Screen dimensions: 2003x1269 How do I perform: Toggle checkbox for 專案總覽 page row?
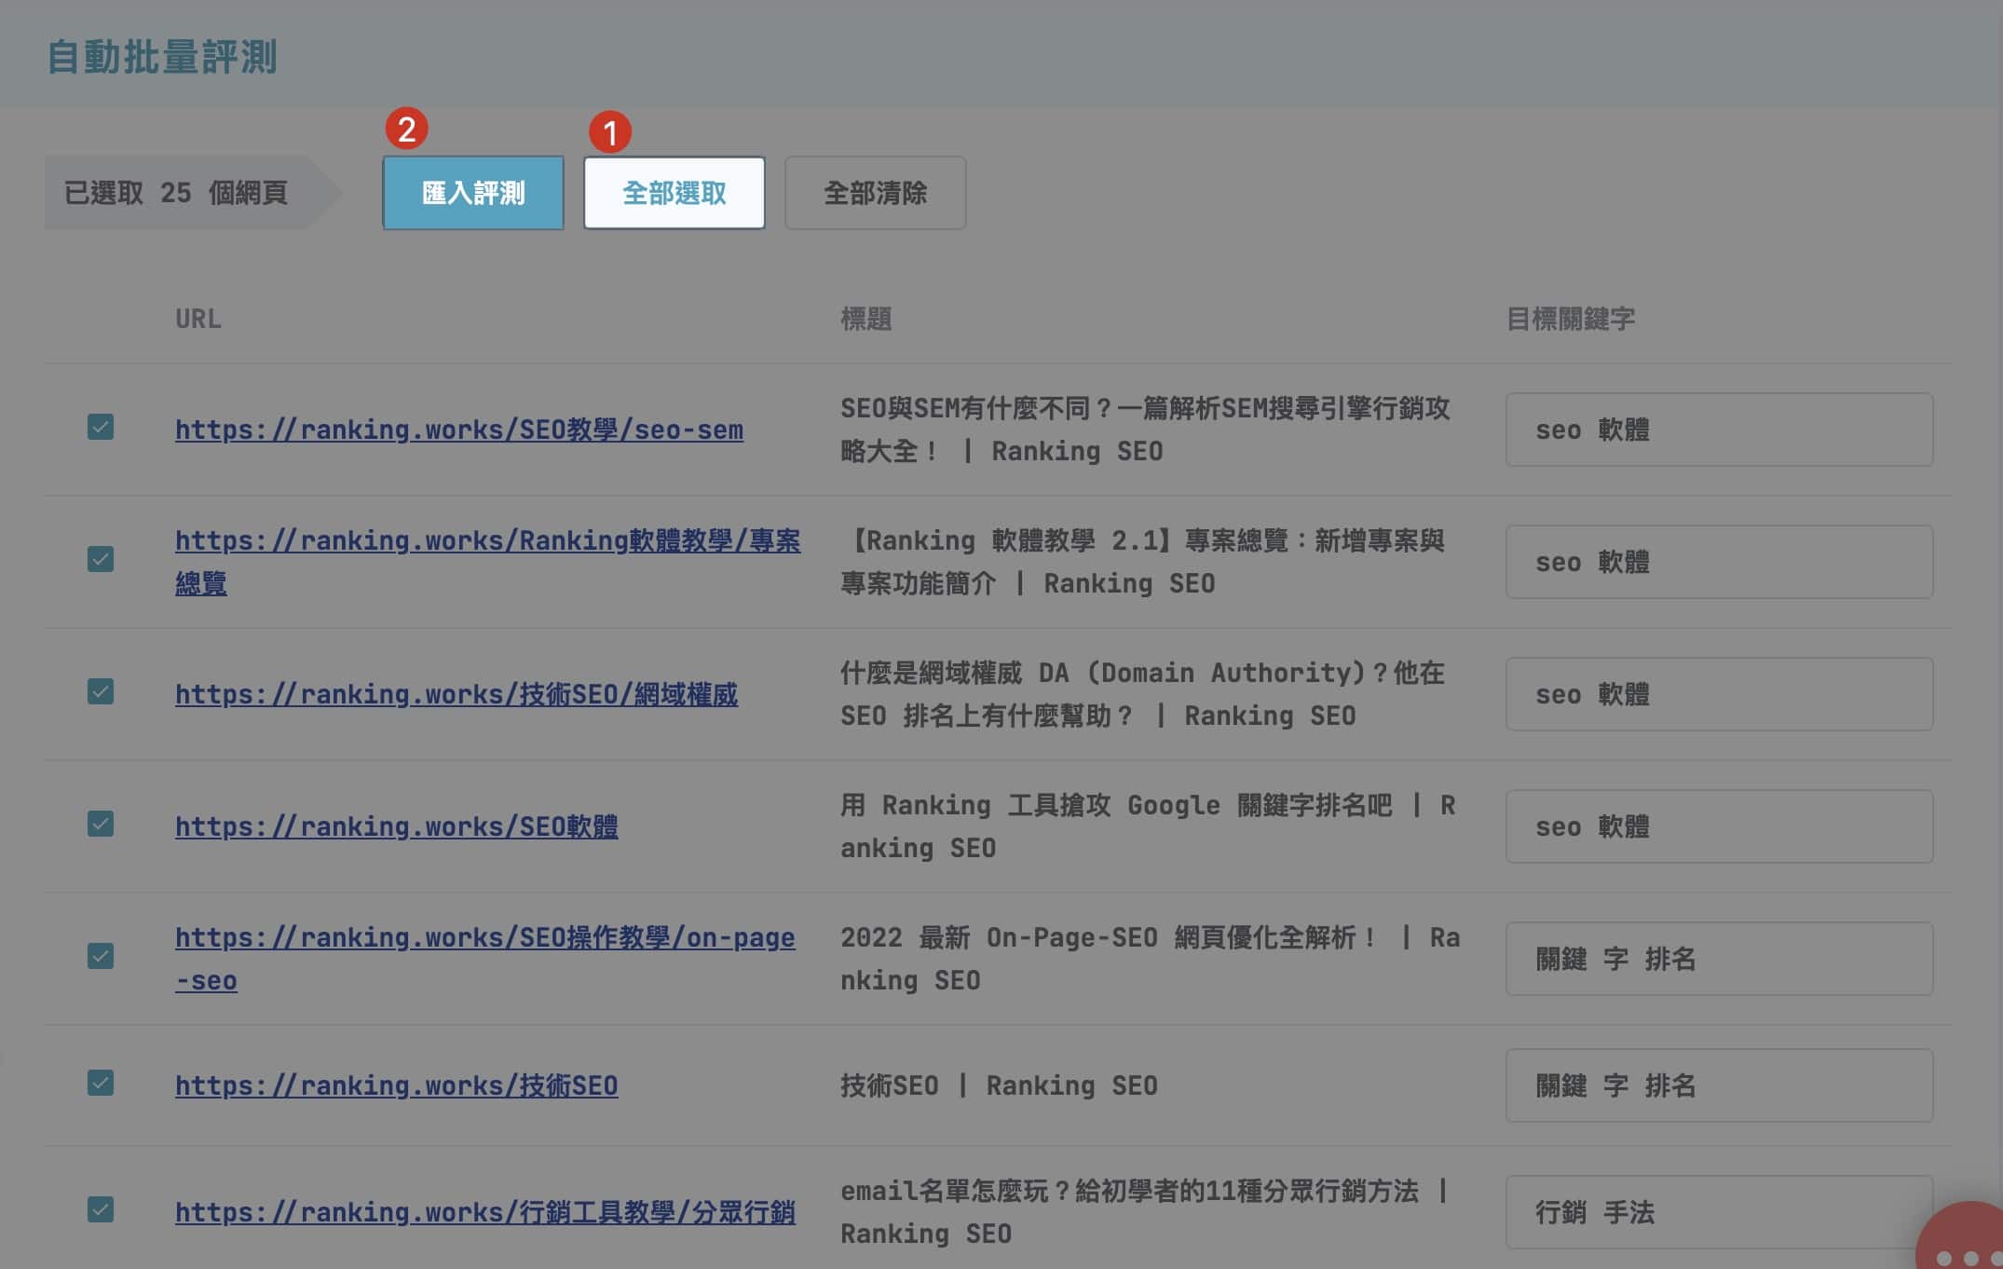click(x=101, y=560)
